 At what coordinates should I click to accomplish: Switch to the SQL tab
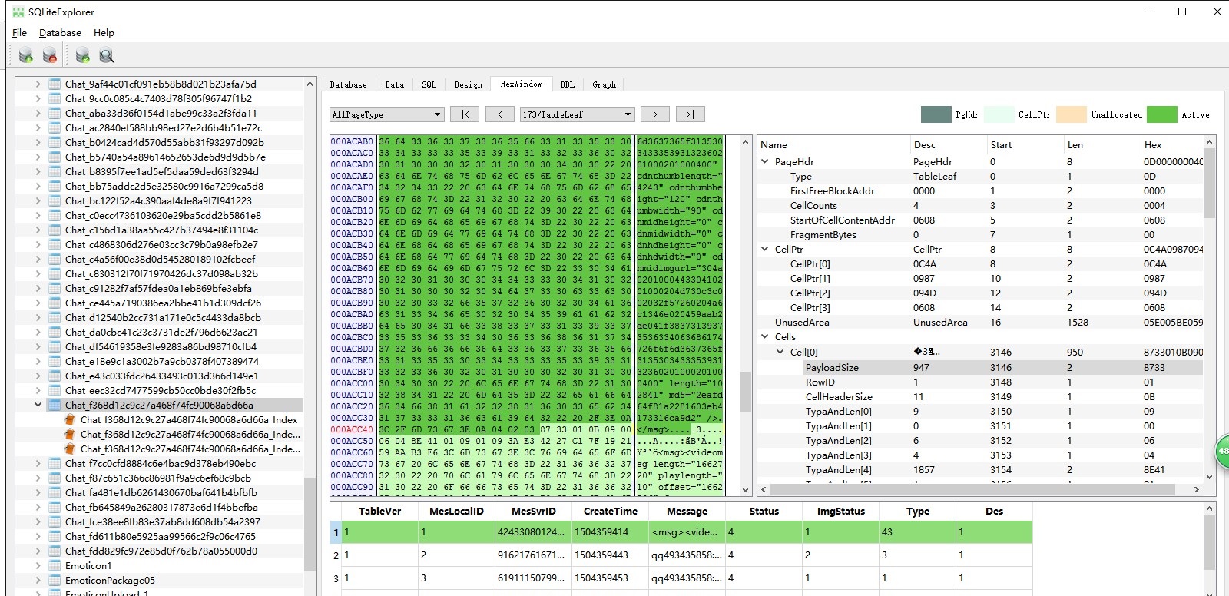click(429, 84)
